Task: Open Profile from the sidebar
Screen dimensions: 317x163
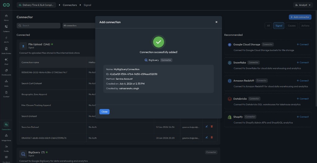Action: point(6,148)
